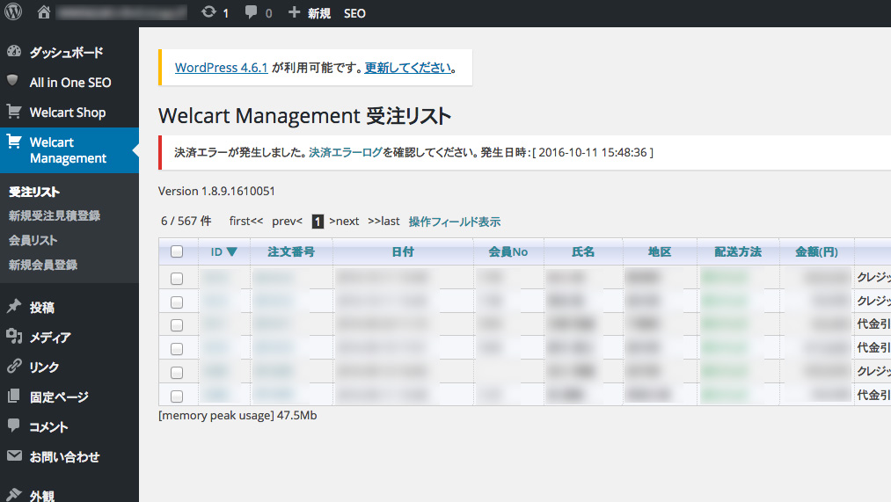
Task: Open 投稿 menu
Action: (x=42, y=307)
